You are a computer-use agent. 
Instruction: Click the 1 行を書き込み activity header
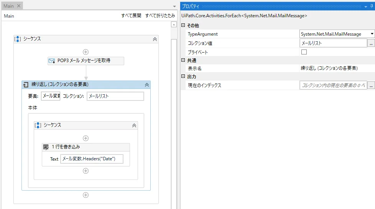86,147
